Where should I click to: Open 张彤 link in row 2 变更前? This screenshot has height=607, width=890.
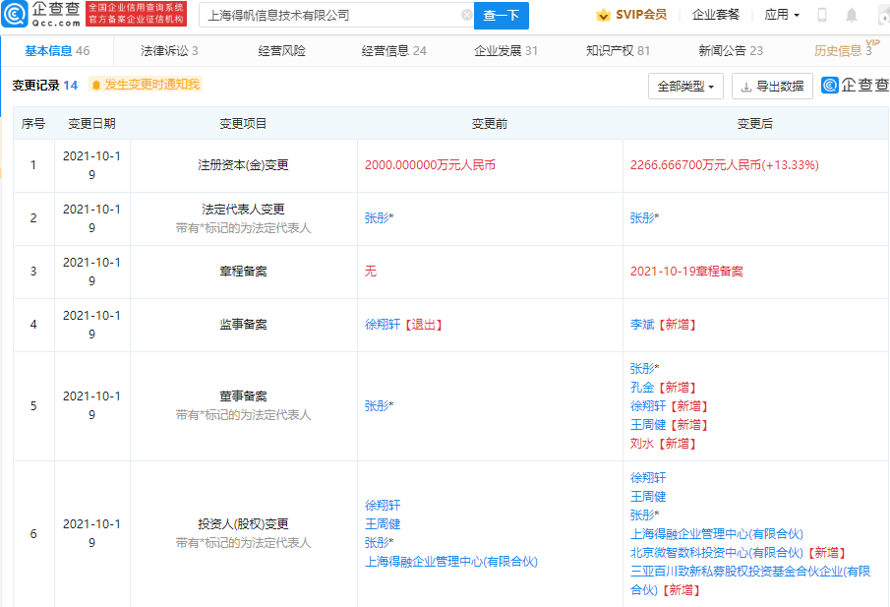click(379, 218)
